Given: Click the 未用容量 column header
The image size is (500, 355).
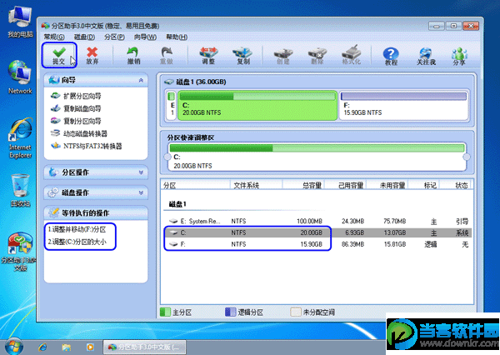Looking at the screenshot, I should (387, 185).
